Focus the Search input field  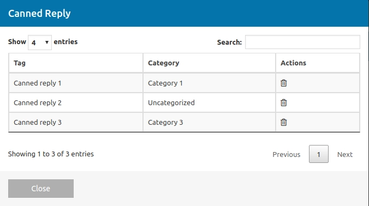pyautogui.click(x=302, y=42)
